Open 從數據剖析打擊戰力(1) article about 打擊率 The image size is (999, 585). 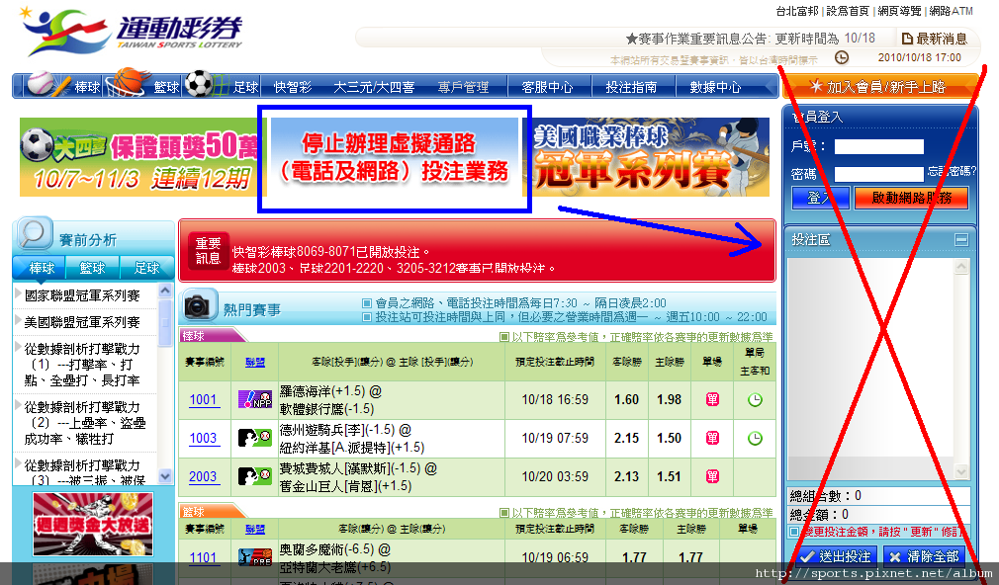(x=82, y=365)
